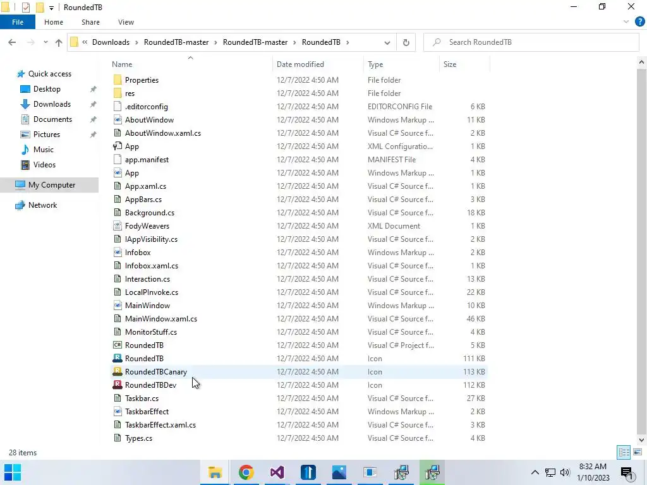
Task: Go up one folder level
Action: pos(59,42)
